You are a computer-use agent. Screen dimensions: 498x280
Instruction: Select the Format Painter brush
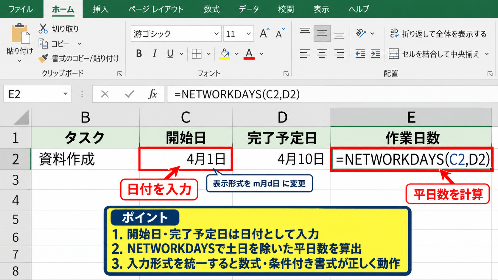(x=43, y=58)
